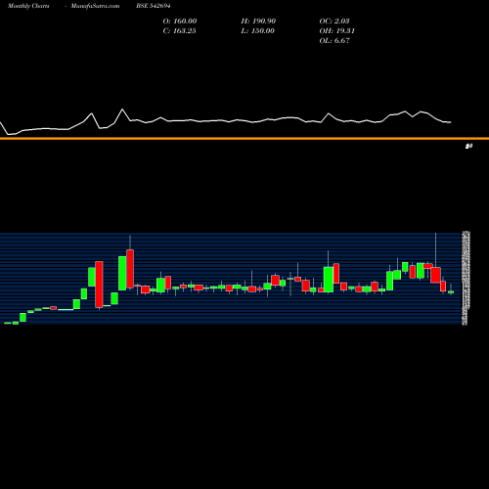Click the 'BSE 542694' symbol label
Viewport: 489px width, 489px height.
(154, 6)
